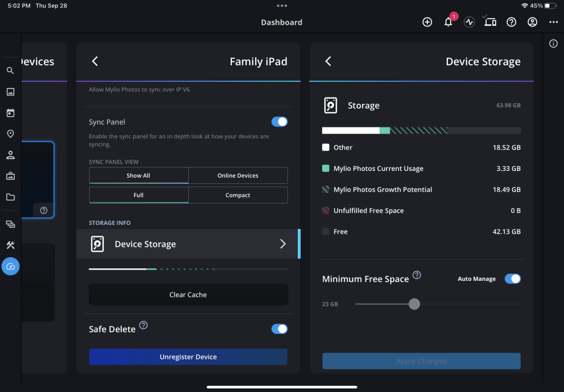Click the Wi-Fi indicator in status bar
This screenshot has width=564, height=392.
pos(525,6)
